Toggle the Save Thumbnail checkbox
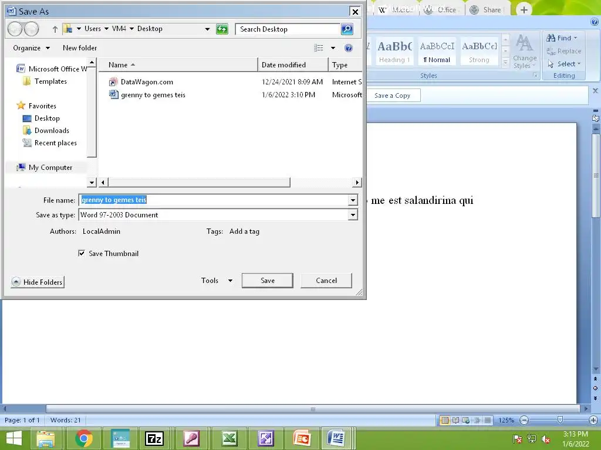601x450 pixels. pyautogui.click(x=81, y=253)
